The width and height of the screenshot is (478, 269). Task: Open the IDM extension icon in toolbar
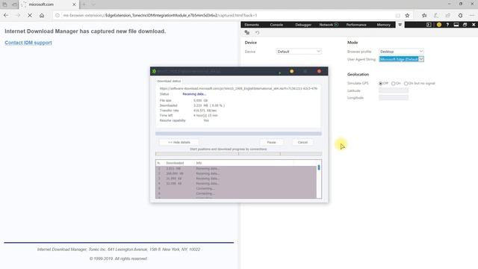(460, 15)
